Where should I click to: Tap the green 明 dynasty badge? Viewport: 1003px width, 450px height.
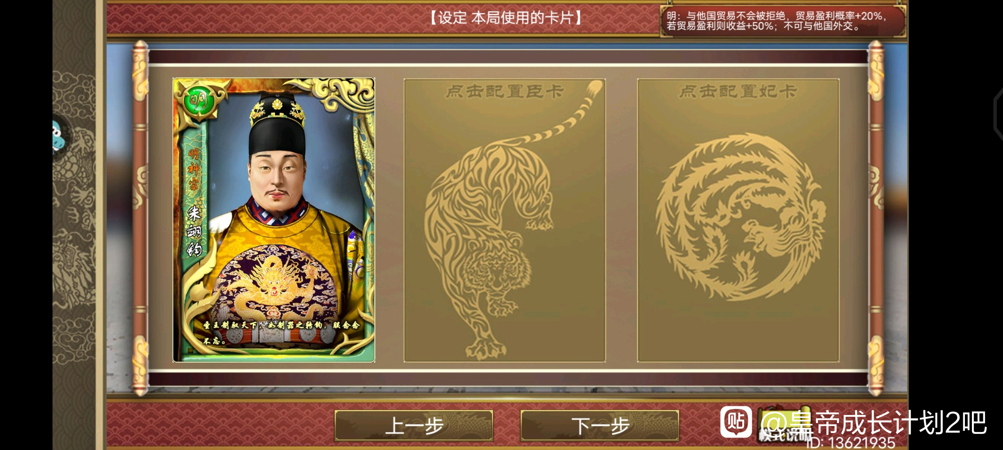199,101
